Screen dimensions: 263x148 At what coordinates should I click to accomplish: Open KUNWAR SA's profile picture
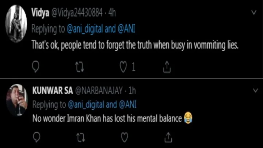(x=16, y=99)
